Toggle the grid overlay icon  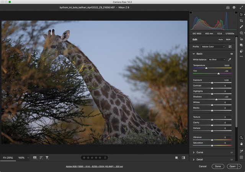[242, 157]
